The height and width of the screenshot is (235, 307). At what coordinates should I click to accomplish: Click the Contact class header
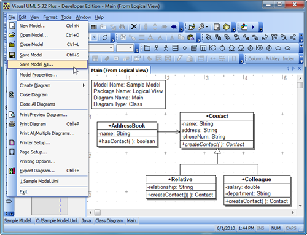click(217, 116)
